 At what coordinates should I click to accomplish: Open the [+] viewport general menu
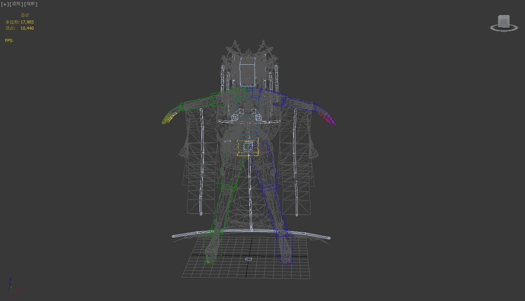[4, 4]
